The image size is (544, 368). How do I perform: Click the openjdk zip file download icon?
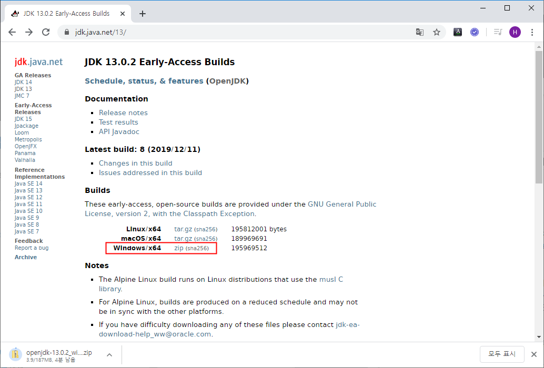(x=15, y=354)
